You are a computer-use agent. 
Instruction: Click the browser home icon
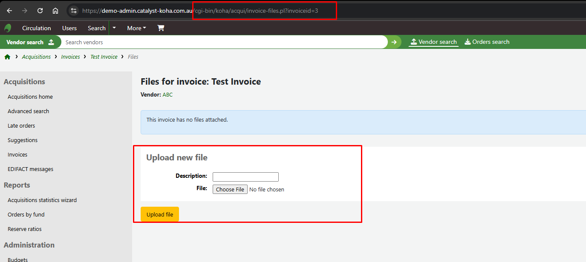[55, 11]
